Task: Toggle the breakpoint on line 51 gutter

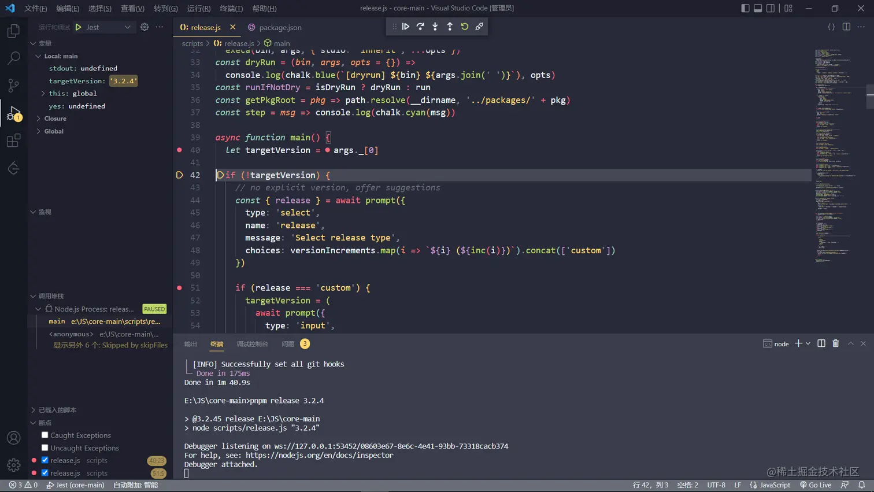Action: (x=179, y=287)
